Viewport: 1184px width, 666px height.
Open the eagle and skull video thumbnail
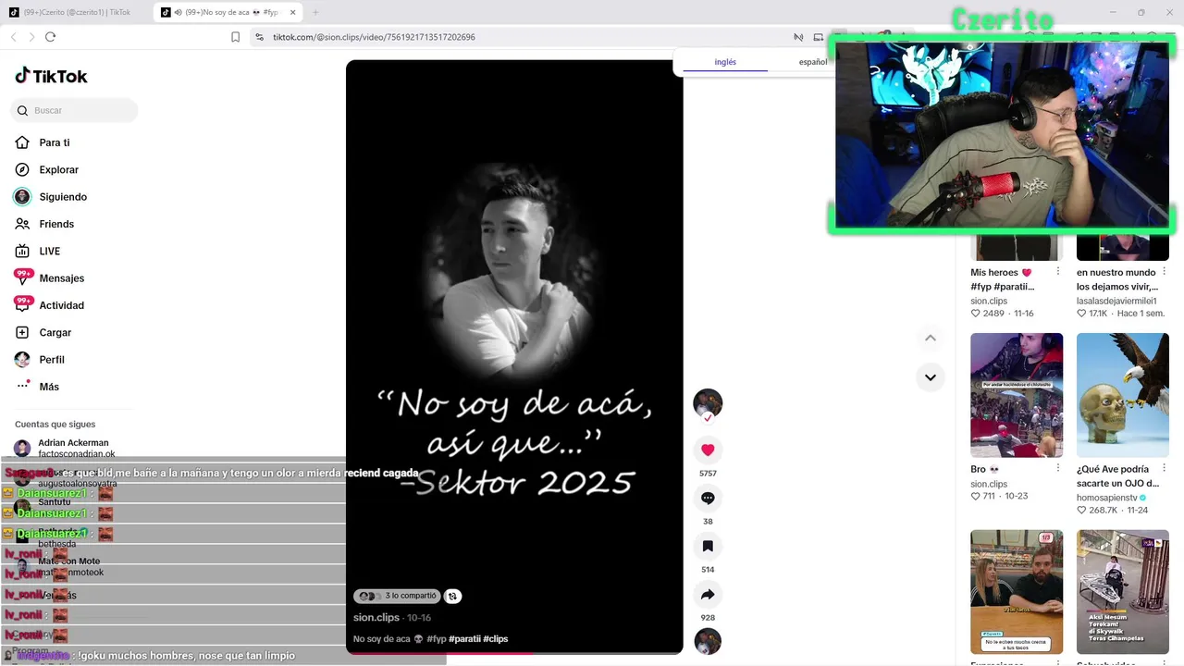1123,395
